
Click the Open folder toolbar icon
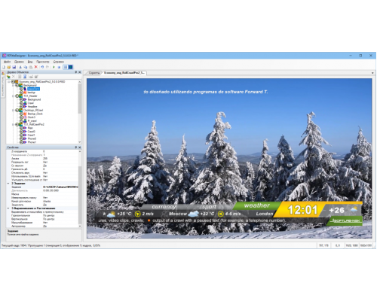[9, 67]
